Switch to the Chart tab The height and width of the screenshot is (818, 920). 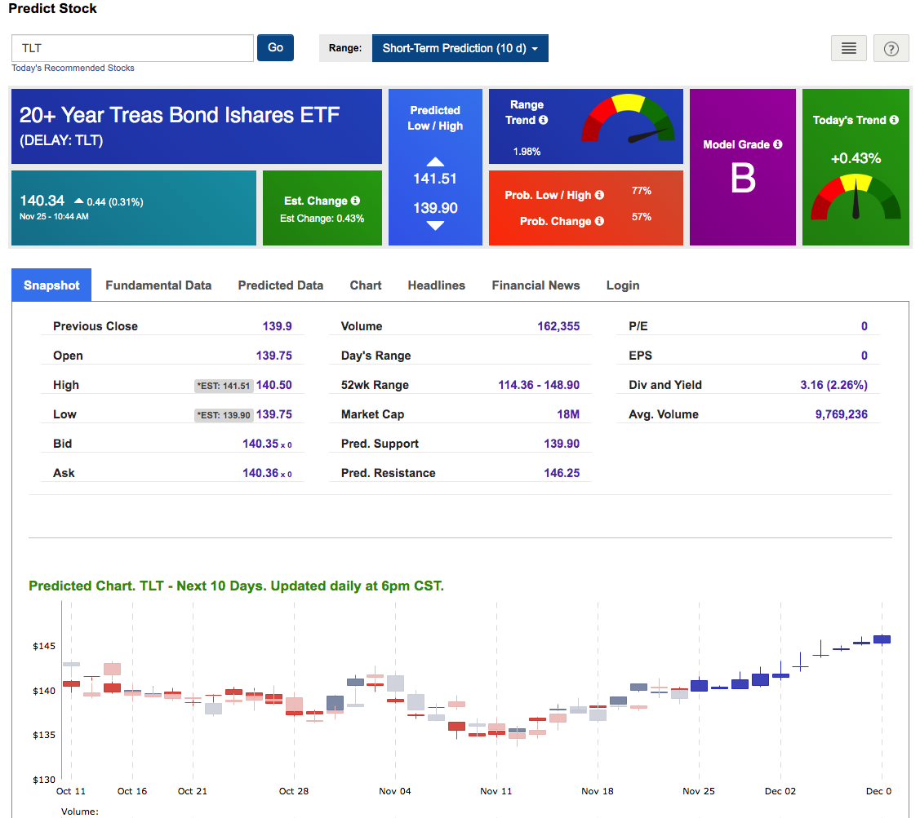(366, 285)
